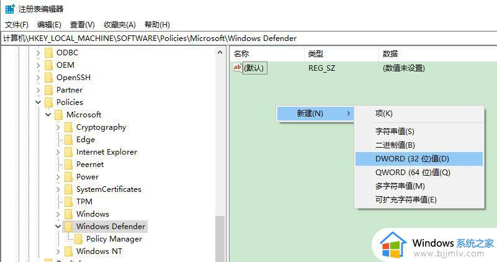This screenshot has width=497, height=262.
Task: Expand the OEM tree node
Action: click(x=38, y=65)
